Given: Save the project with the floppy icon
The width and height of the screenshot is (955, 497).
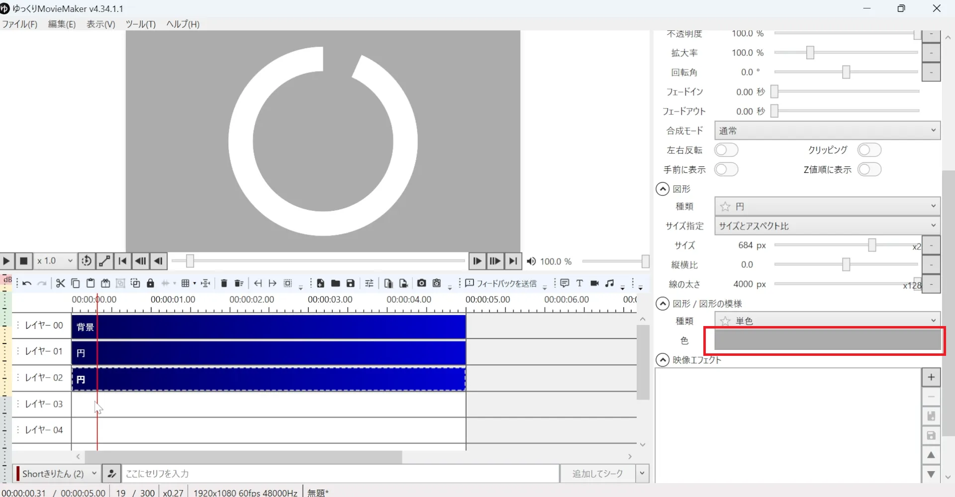Looking at the screenshot, I should point(351,283).
